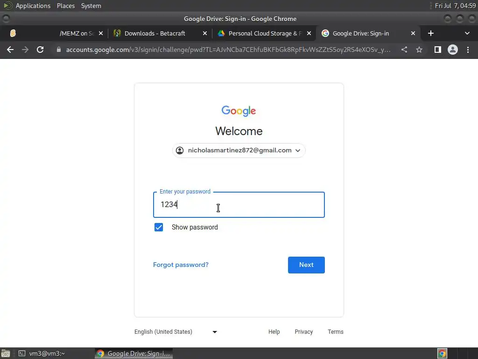Click the Google logo

tap(239, 111)
